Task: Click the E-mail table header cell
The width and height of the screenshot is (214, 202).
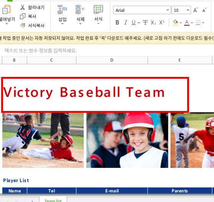Action: click(112, 191)
